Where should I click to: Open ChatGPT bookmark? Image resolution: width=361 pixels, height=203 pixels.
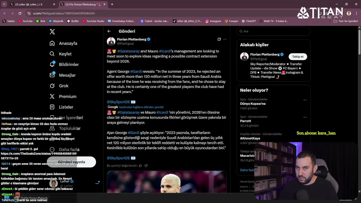click(249, 21)
